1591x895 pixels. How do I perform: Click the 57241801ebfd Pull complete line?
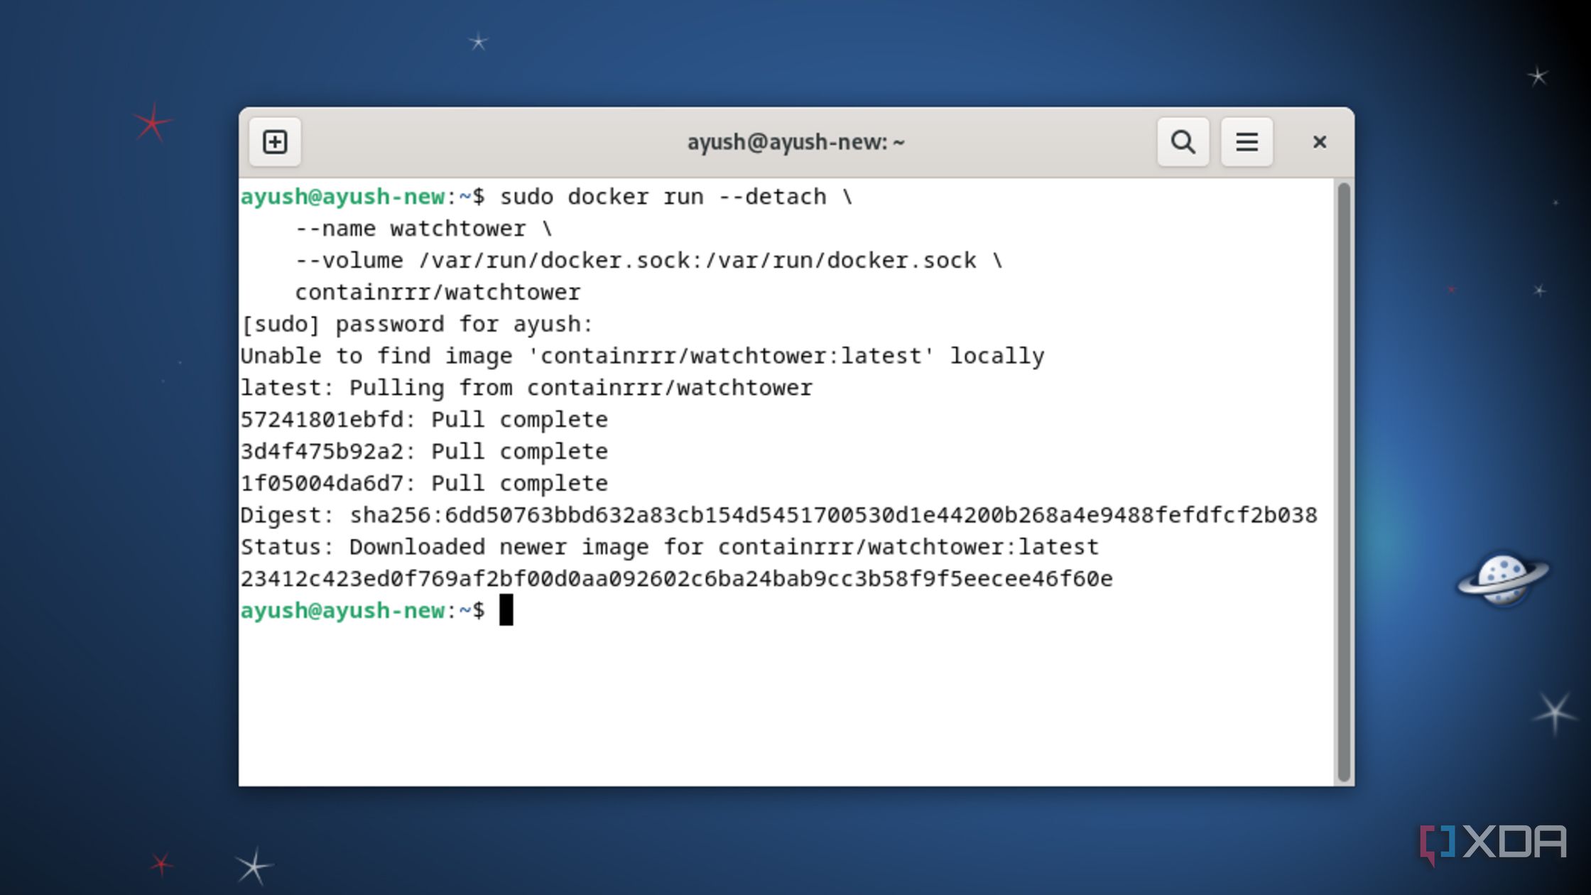(424, 420)
